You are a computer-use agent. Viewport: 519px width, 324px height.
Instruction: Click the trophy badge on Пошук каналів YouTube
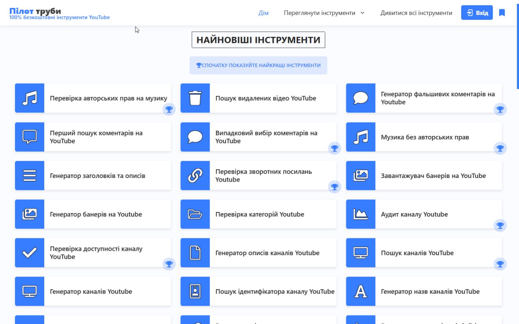pos(500,264)
